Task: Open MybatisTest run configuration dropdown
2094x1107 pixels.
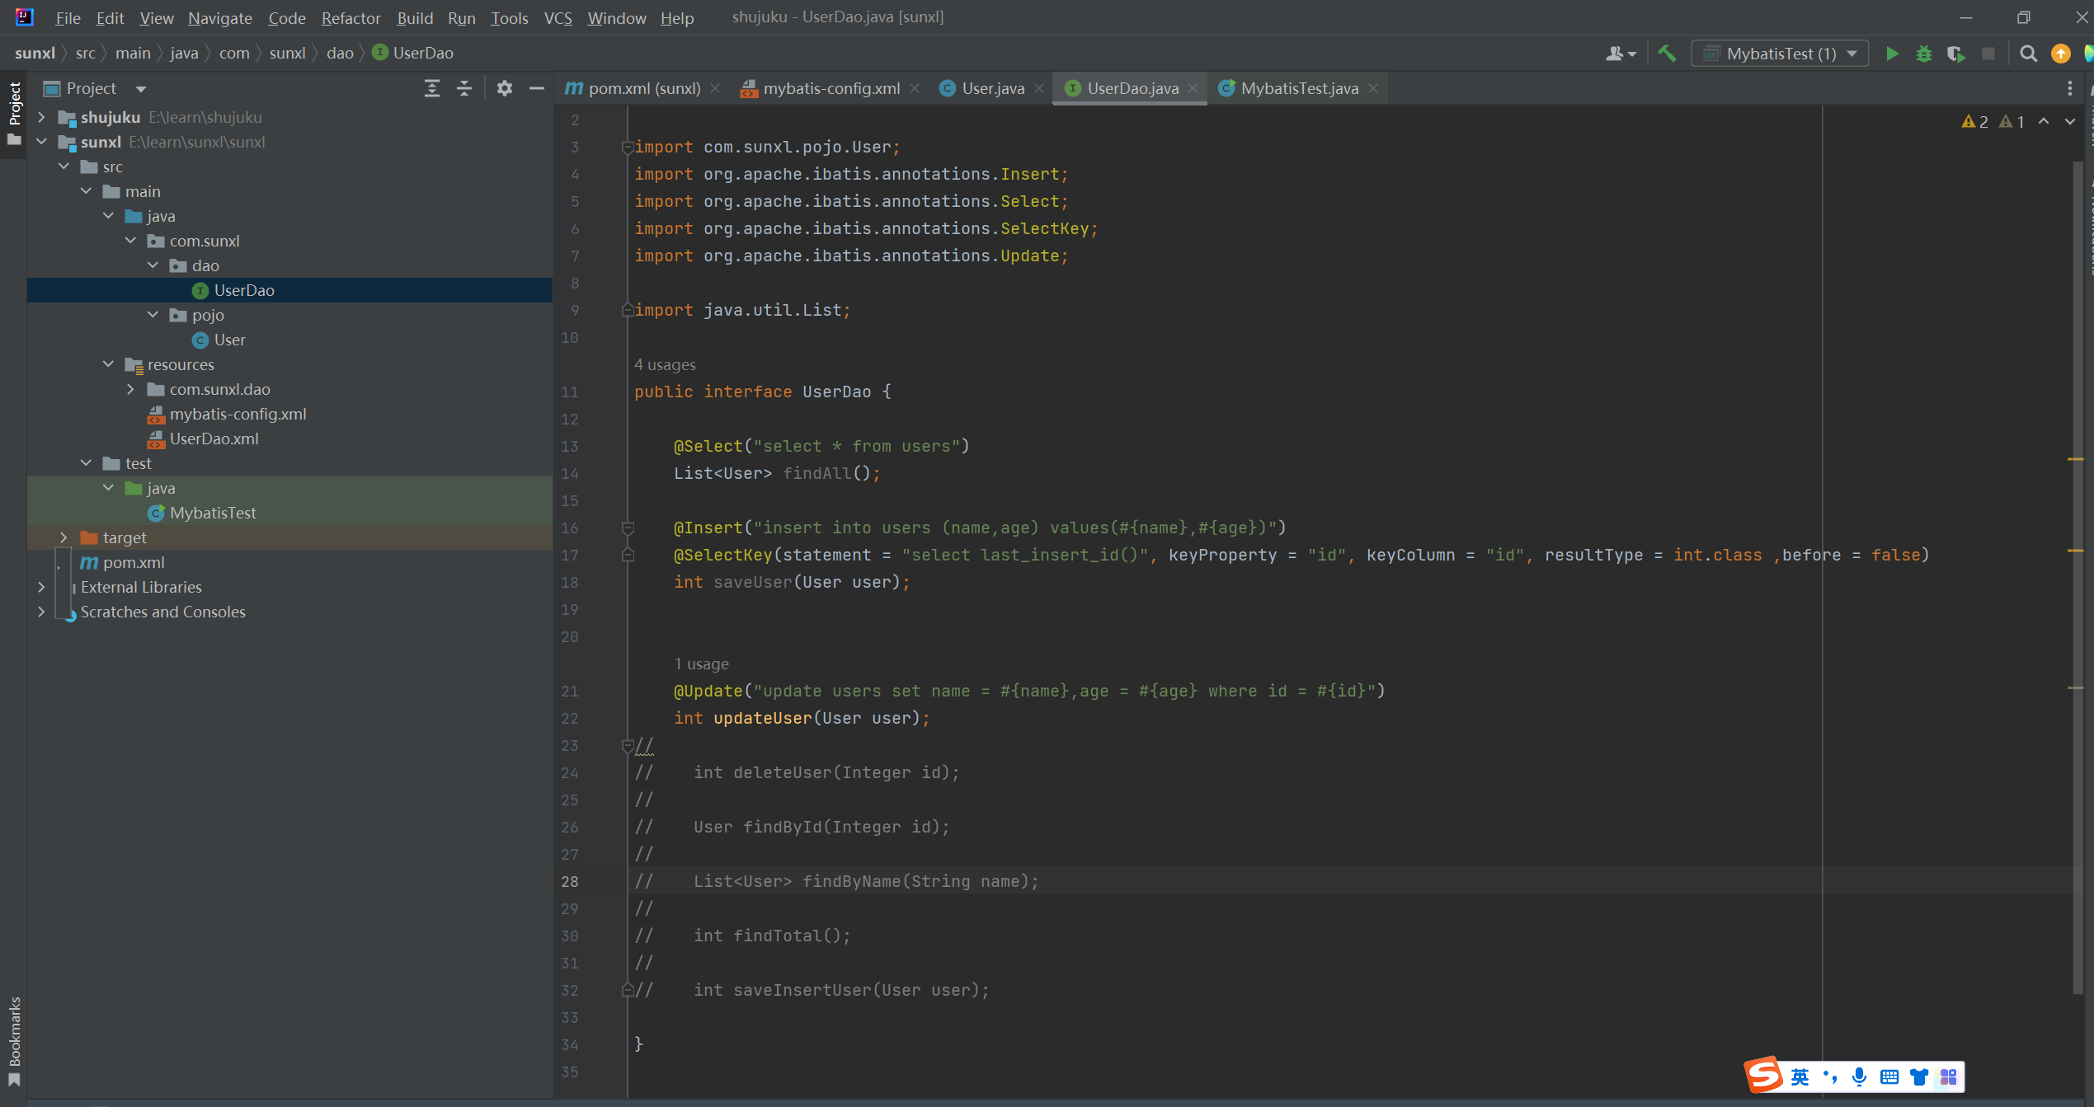Action: [x=1780, y=54]
